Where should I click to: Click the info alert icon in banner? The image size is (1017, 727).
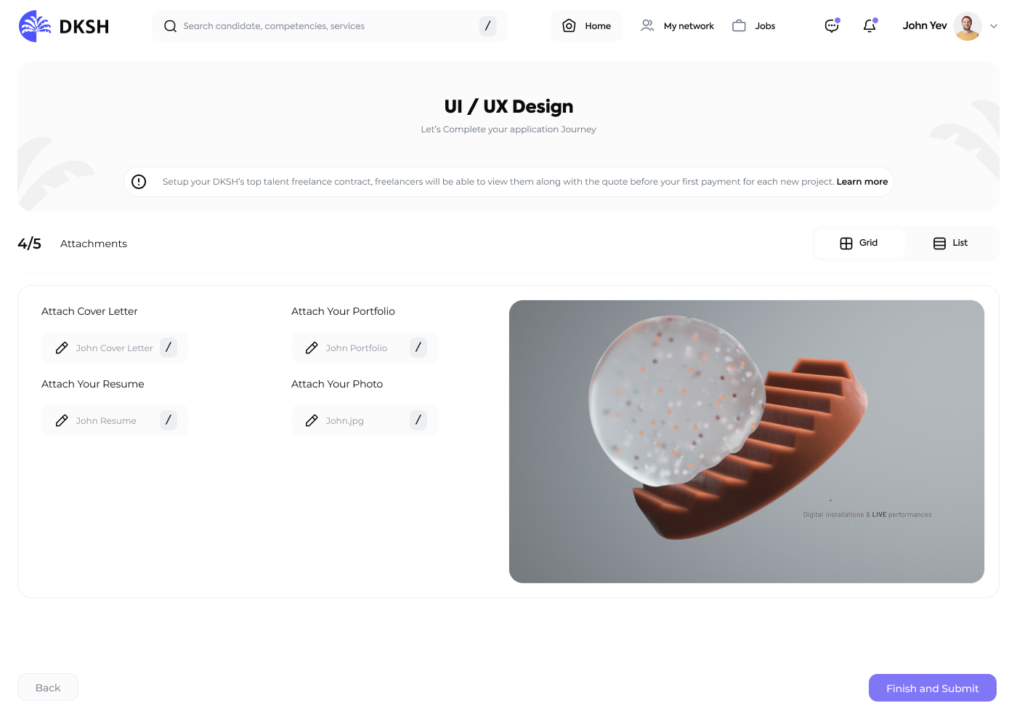[x=139, y=182]
